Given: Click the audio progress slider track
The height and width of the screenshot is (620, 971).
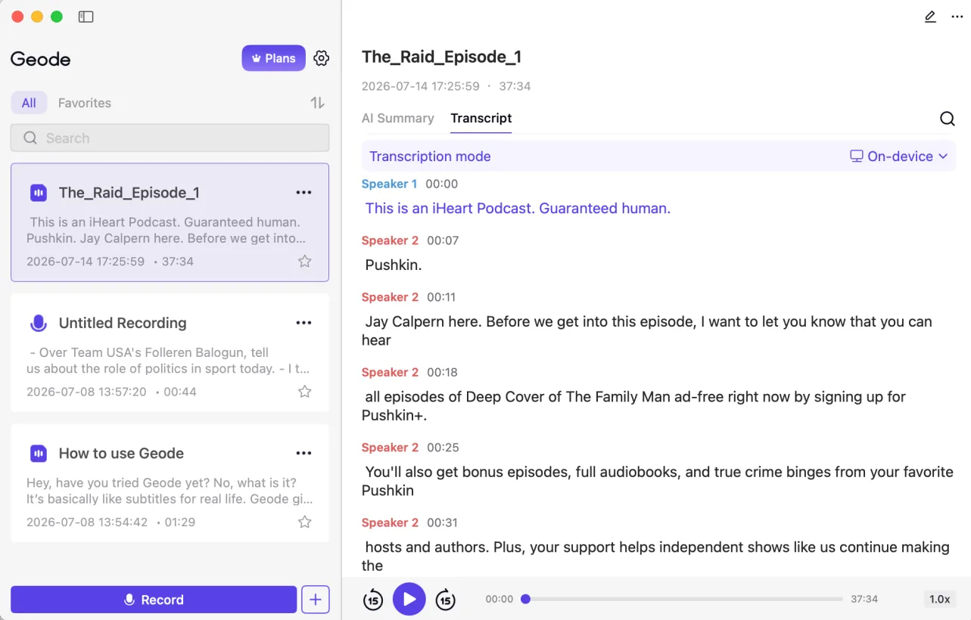Looking at the screenshot, I should click(684, 599).
